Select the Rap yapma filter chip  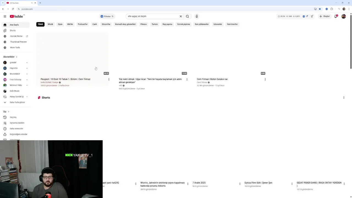coord(167,24)
